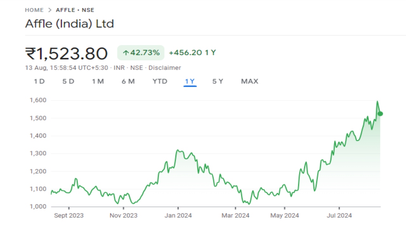Click the Sept 2023 axis label

(x=69, y=215)
